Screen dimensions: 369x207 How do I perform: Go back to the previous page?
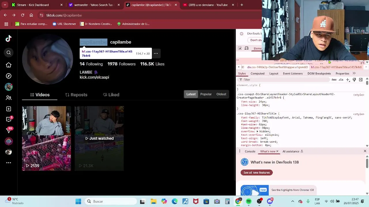(5, 15)
